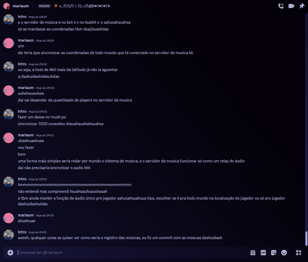Click the VULGO tag badge in header
Viewport: 308px width, 262px height.
[44, 6]
